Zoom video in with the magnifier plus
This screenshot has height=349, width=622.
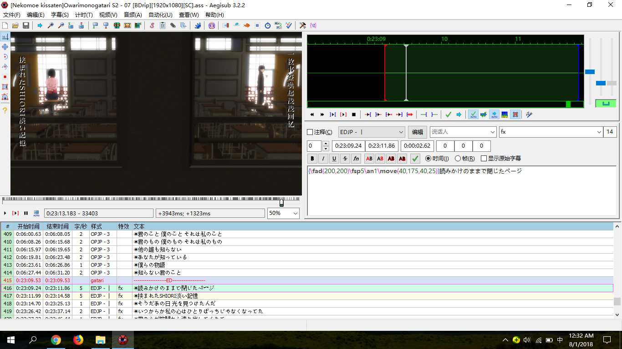(x=51, y=25)
